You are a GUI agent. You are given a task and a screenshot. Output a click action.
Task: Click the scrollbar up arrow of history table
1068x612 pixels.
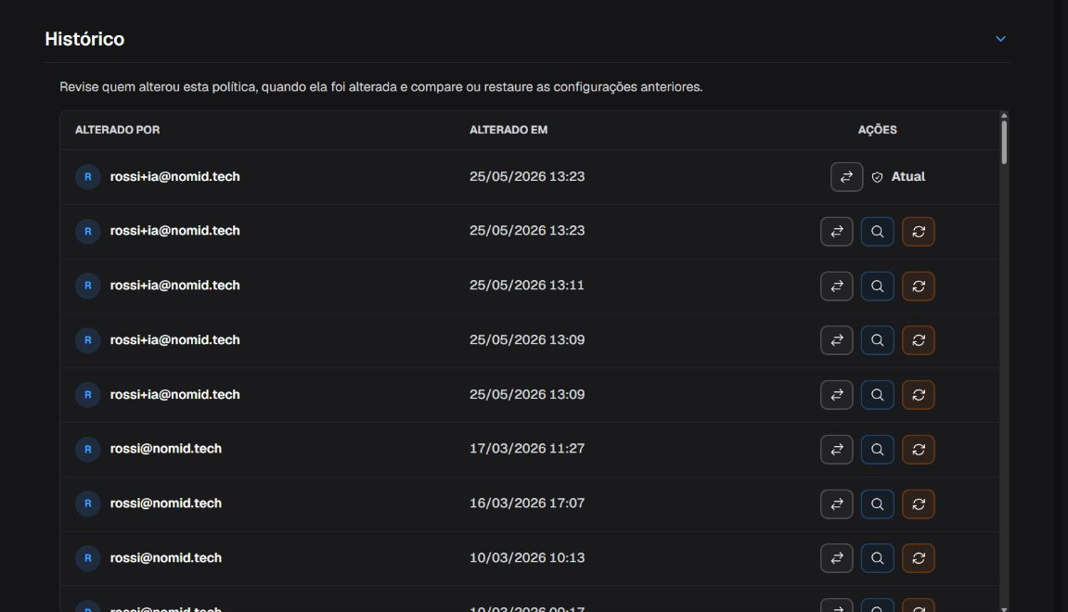tap(1003, 116)
